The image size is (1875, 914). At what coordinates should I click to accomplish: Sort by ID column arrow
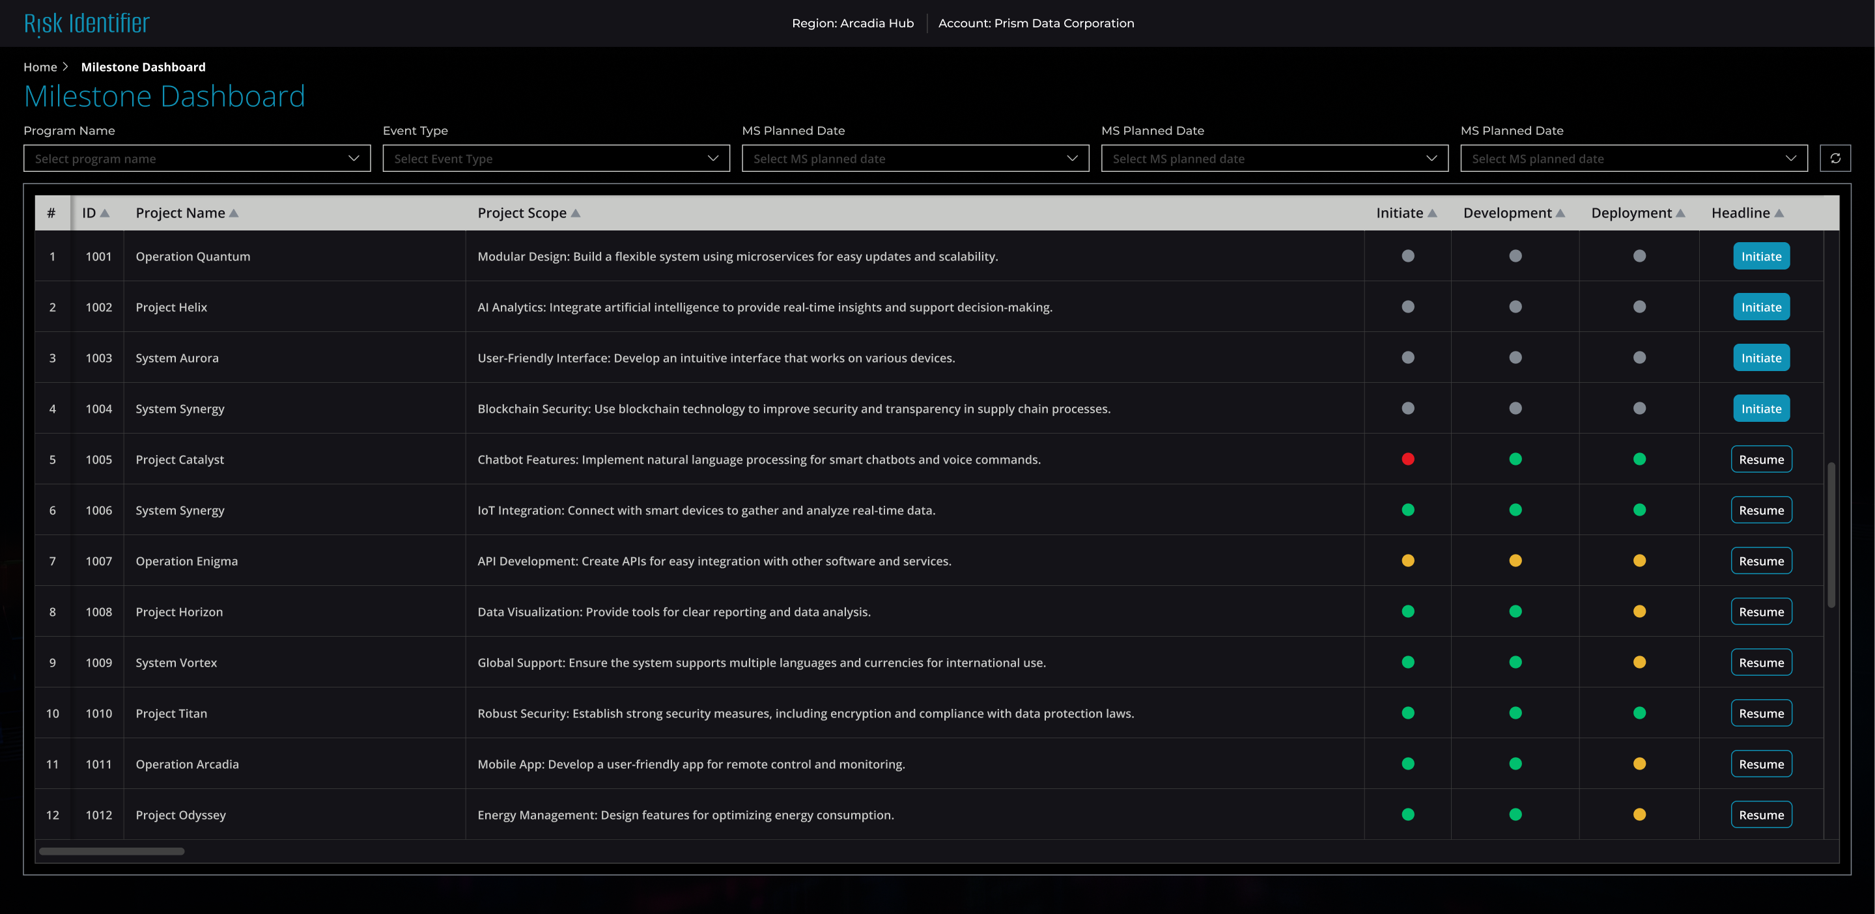[105, 214]
